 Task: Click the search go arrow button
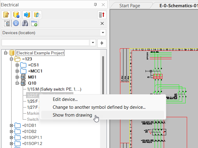point(102,43)
